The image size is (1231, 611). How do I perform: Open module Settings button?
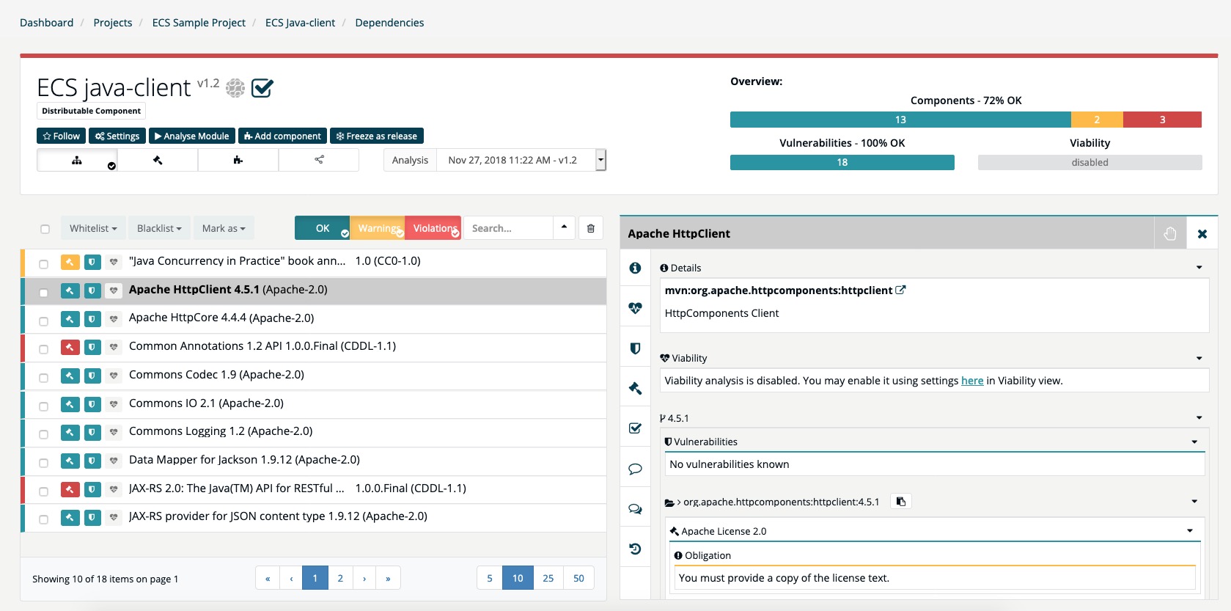coord(117,136)
